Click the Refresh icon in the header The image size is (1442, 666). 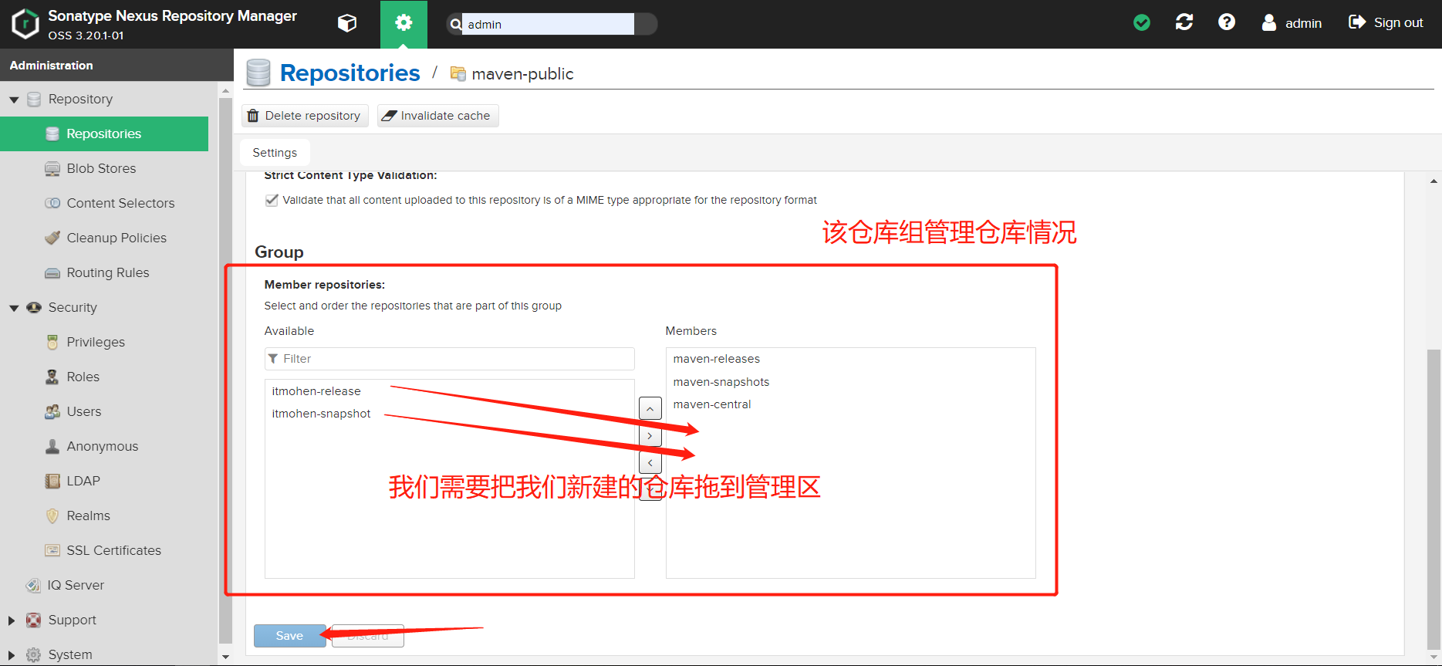(1184, 23)
